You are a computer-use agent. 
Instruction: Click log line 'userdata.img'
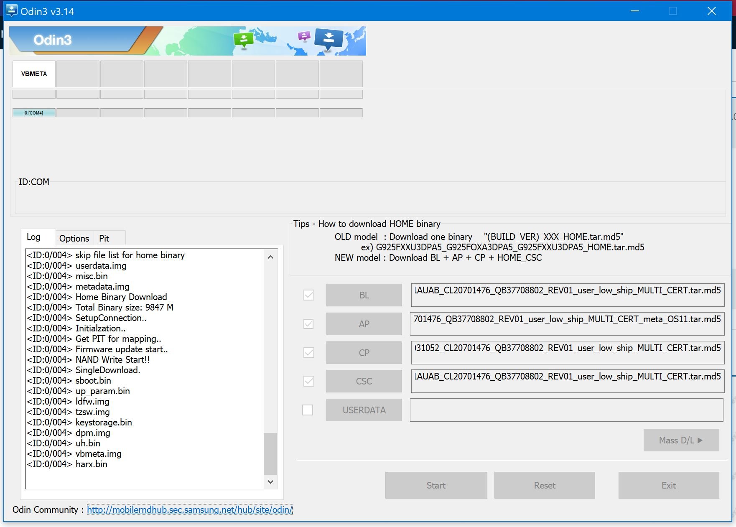point(76,265)
